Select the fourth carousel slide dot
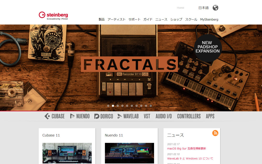This screenshot has width=262, height=164. pyautogui.click(x=122, y=106)
